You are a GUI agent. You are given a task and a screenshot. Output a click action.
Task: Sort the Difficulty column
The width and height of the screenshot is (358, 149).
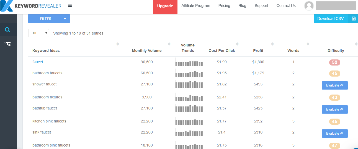click(356, 44)
